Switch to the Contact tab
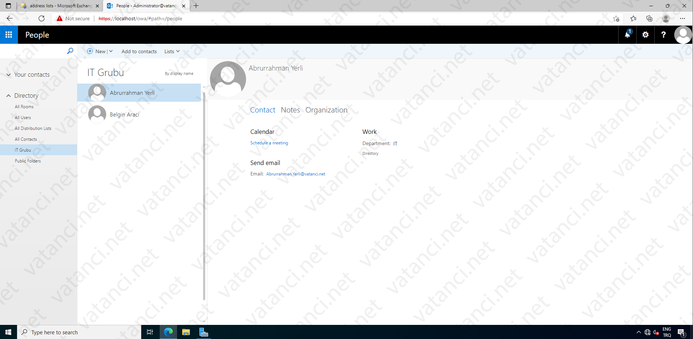This screenshot has width=693, height=339. (263, 110)
